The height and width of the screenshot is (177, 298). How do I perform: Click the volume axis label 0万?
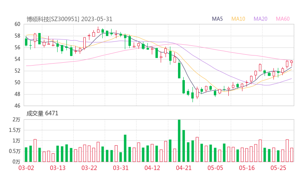tap(17, 162)
